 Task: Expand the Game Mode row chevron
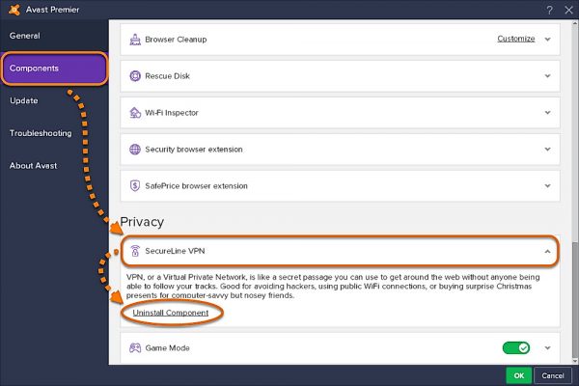[547, 348]
